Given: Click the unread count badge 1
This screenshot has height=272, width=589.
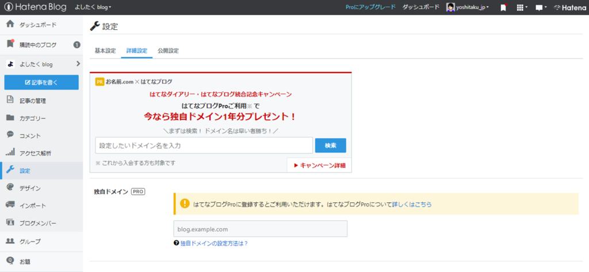Looking at the screenshot, I should (77, 45).
